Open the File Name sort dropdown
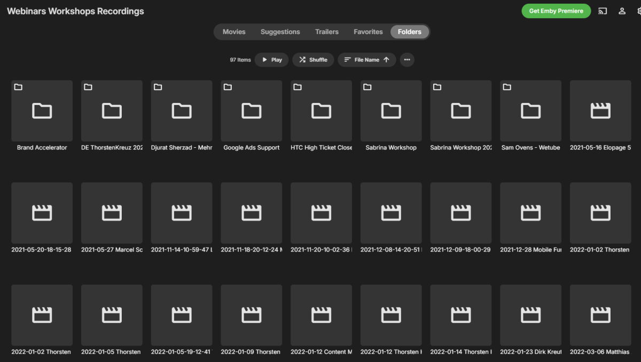641x362 pixels. tap(366, 60)
